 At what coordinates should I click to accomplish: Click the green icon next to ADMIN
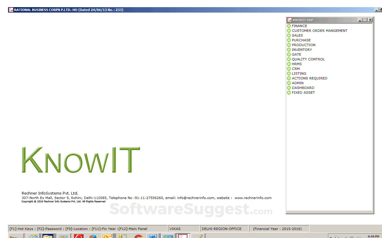click(289, 83)
